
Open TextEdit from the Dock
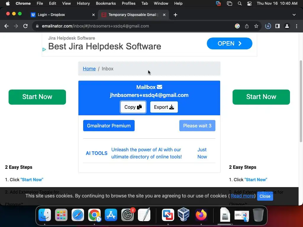144,215
